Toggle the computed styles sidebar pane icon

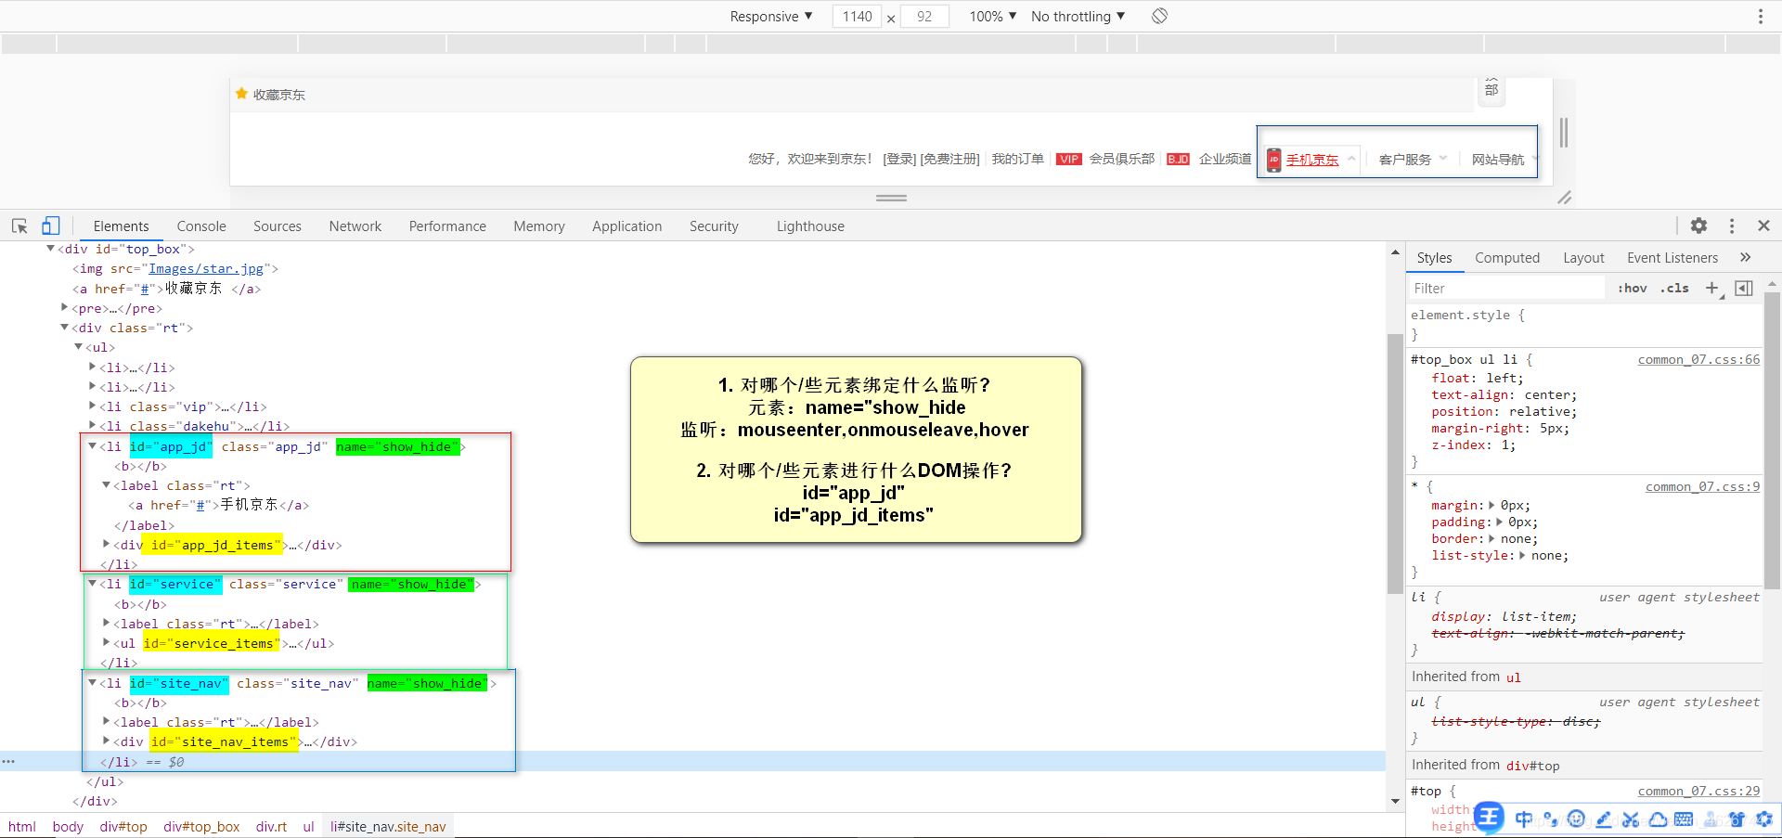coord(1744,289)
